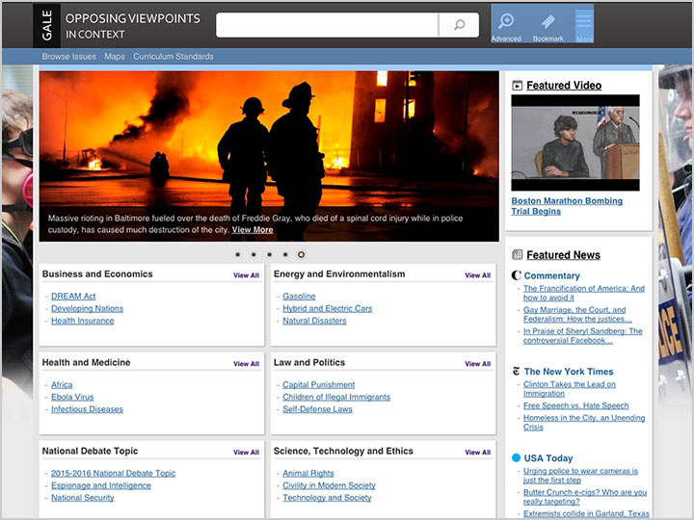This screenshot has width=694, height=520.
Task: Select the second carousel dot
Action: [254, 254]
